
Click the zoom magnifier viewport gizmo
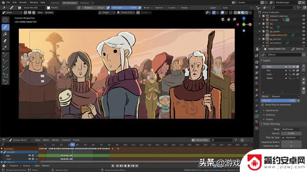pos(235,19)
